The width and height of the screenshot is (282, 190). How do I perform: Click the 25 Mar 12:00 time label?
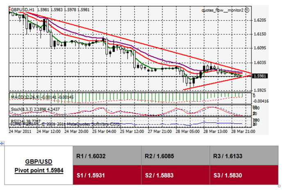click(132, 131)
